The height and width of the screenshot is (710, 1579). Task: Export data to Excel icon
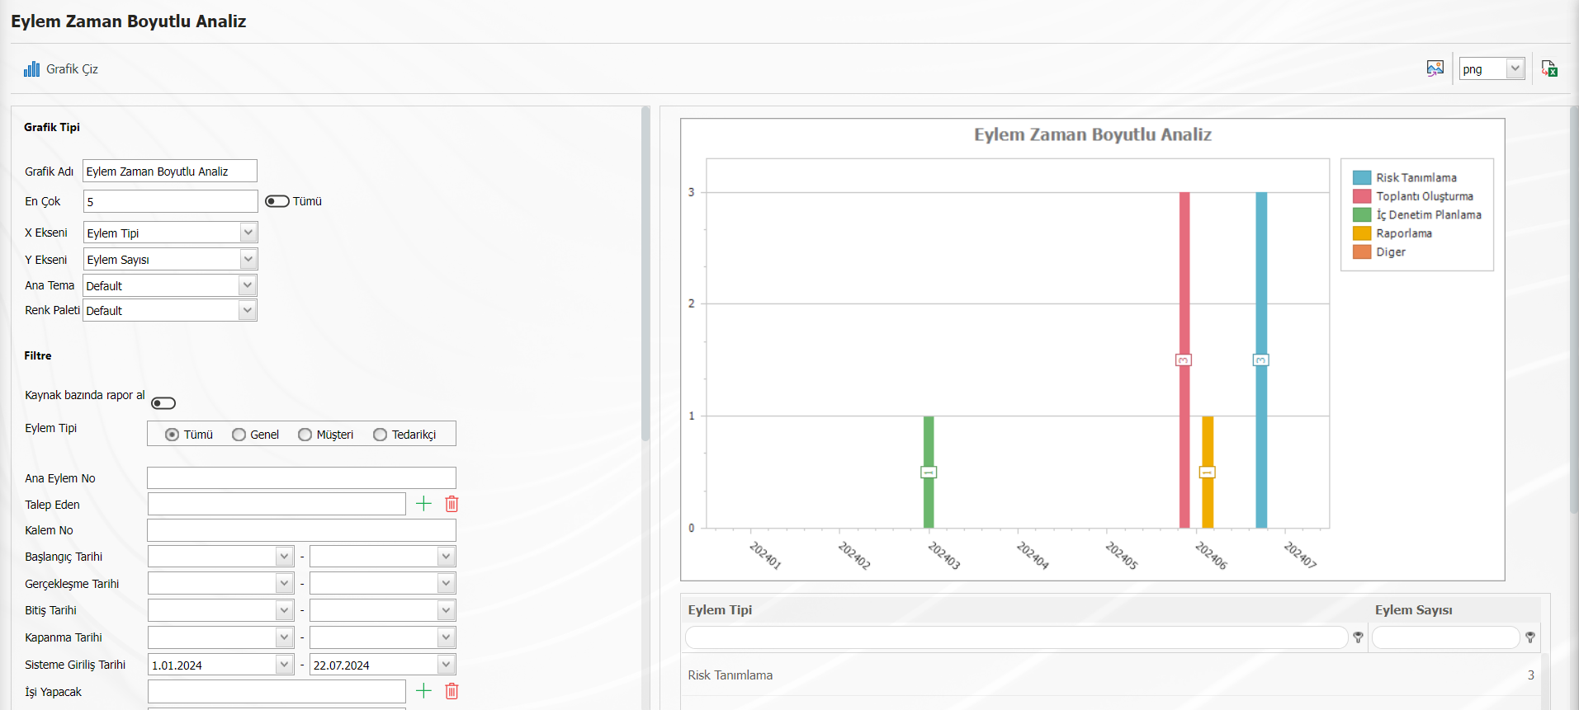(1549, 68)
